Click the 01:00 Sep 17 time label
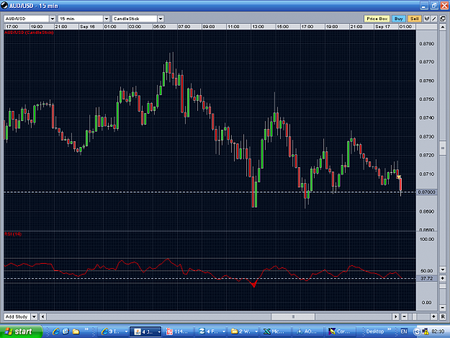 pyautogui.click(x=405, y=27)
